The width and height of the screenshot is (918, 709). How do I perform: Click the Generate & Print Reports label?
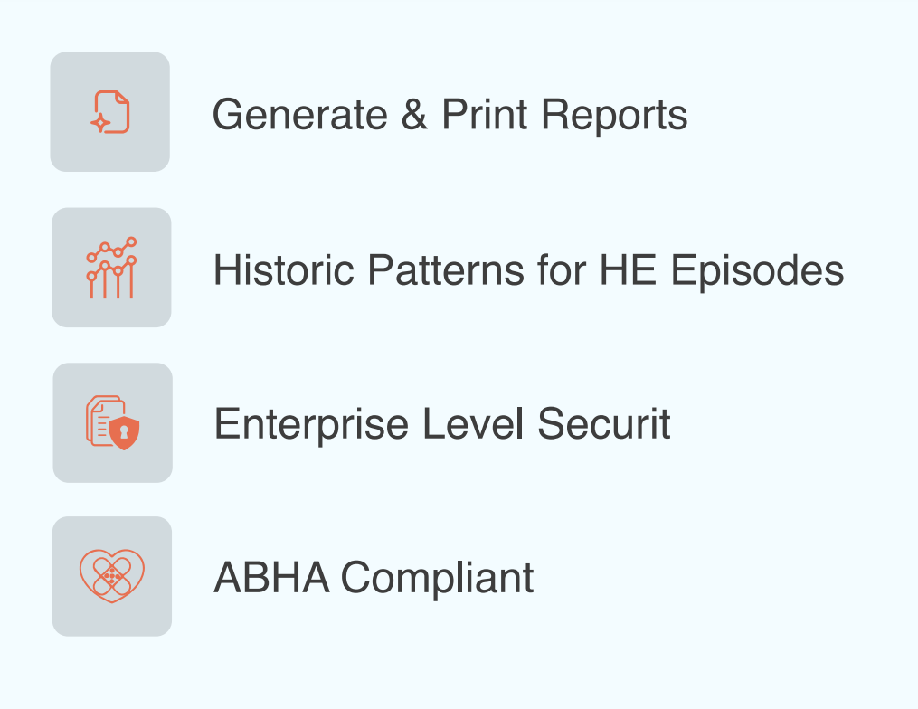pos(450,114)
